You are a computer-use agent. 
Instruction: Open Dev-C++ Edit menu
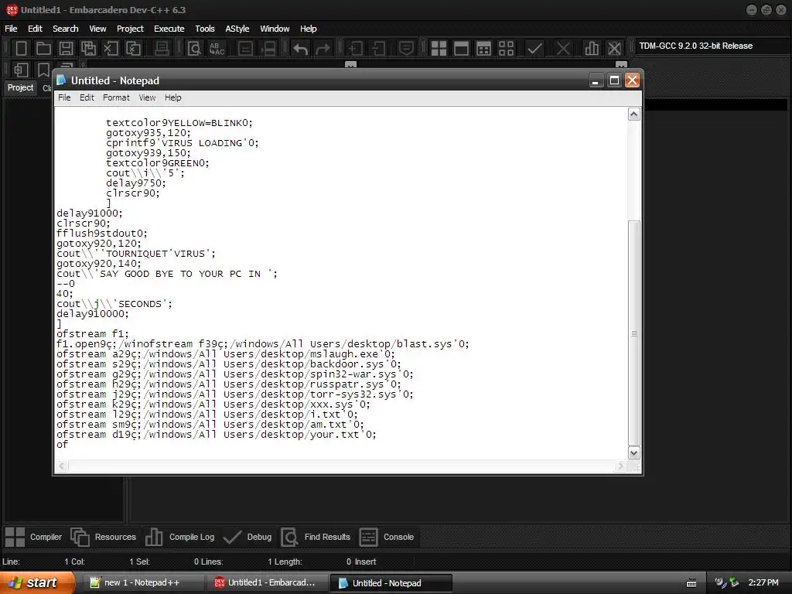[35, 29]
